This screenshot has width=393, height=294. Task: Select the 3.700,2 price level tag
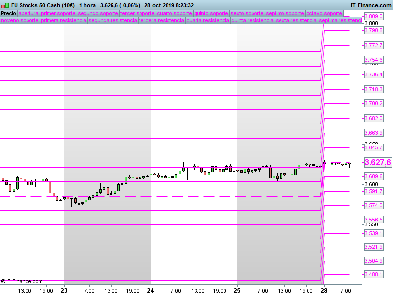374,103
